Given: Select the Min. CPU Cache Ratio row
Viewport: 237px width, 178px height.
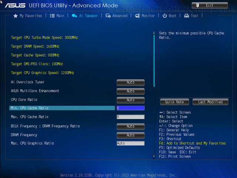Looking at the screenshot, I should (x=62, y=108).
